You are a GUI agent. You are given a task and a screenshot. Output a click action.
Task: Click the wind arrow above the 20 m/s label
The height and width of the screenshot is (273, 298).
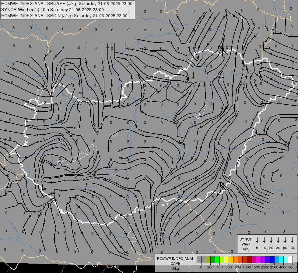(271, 240)
